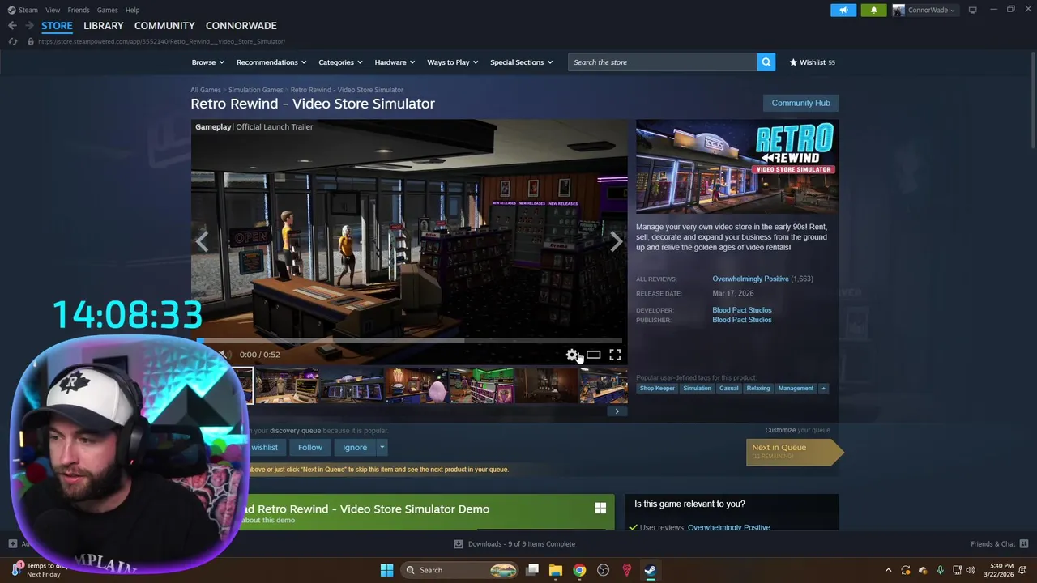Click the Ignore button
1037x583 pixels.
[x=355, y=448]
